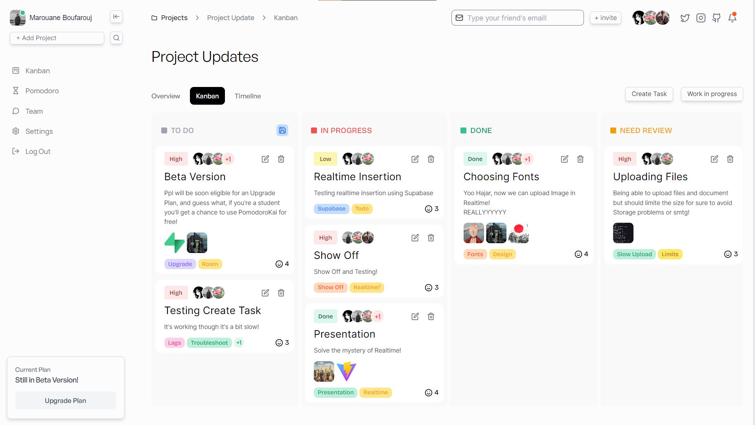This screenshot has width=755, height=425.
Task: Edit the Beta Version task
Action: [265, 159]
